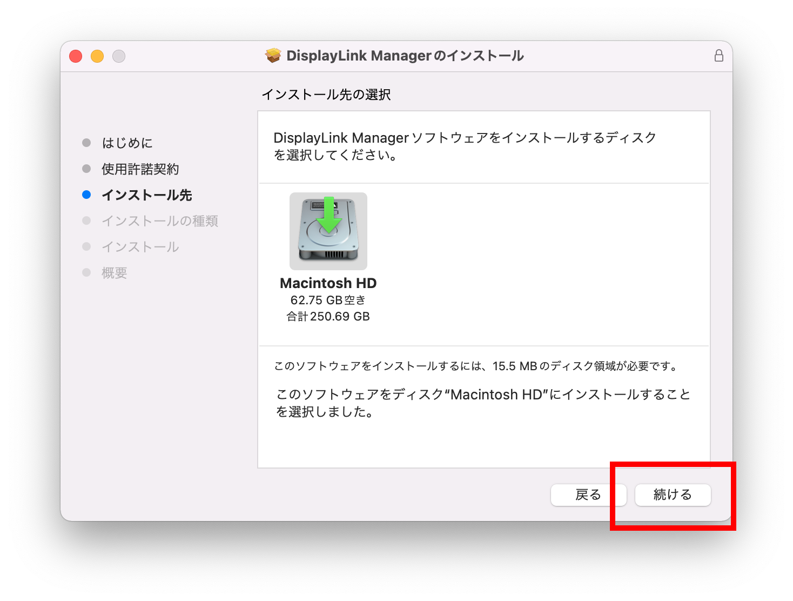This screenshot has height=601, width=793.
Task: Click the blue bullet beside インストール先
Action: point(86,195)
